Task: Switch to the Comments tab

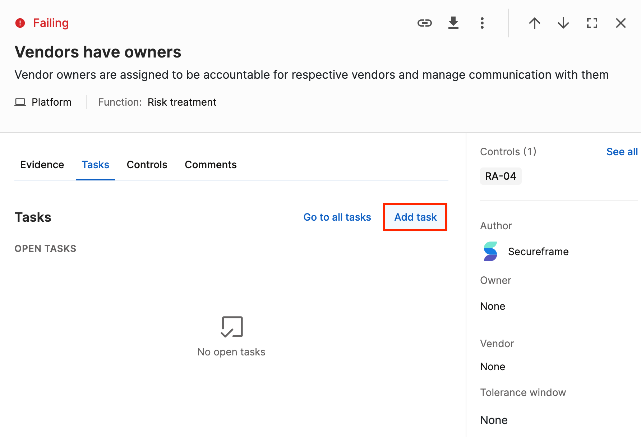Action: pos(211,165)
